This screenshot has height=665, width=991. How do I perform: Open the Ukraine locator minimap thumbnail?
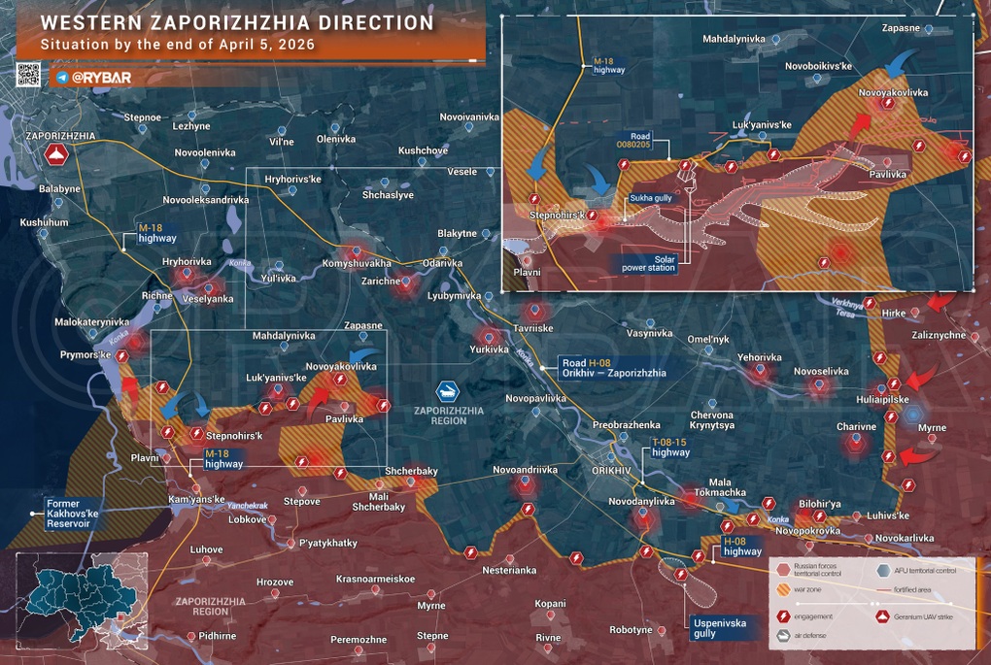point(82,601)
